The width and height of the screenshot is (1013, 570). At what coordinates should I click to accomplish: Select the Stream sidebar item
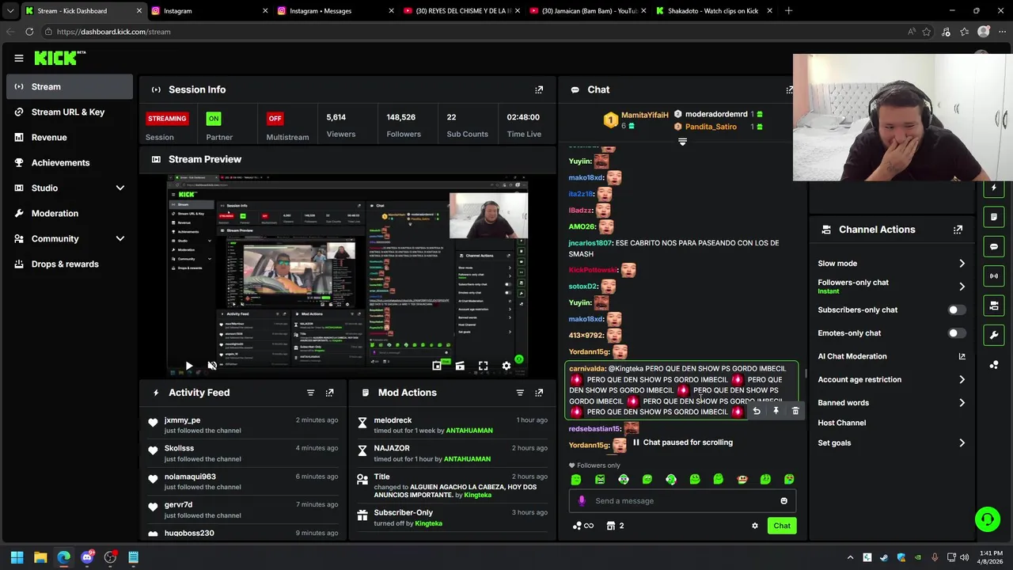[70, 86]
